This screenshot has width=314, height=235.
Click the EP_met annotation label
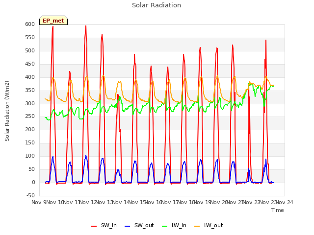tap(53, 21)
